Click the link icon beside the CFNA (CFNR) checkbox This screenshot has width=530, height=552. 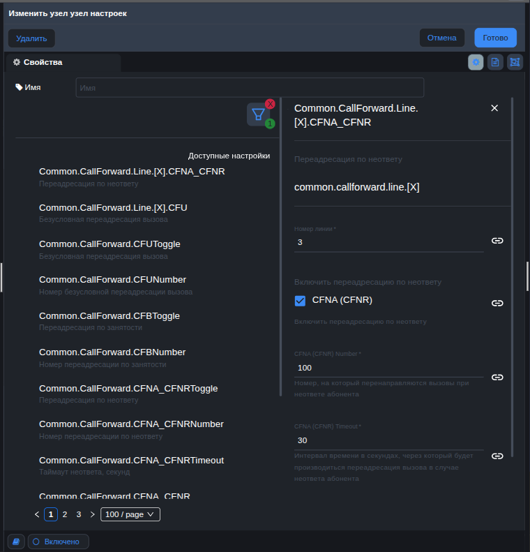tap(497, 304)
